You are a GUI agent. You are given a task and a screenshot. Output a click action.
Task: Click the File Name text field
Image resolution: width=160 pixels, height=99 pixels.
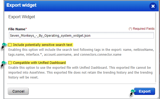point(81,35)
